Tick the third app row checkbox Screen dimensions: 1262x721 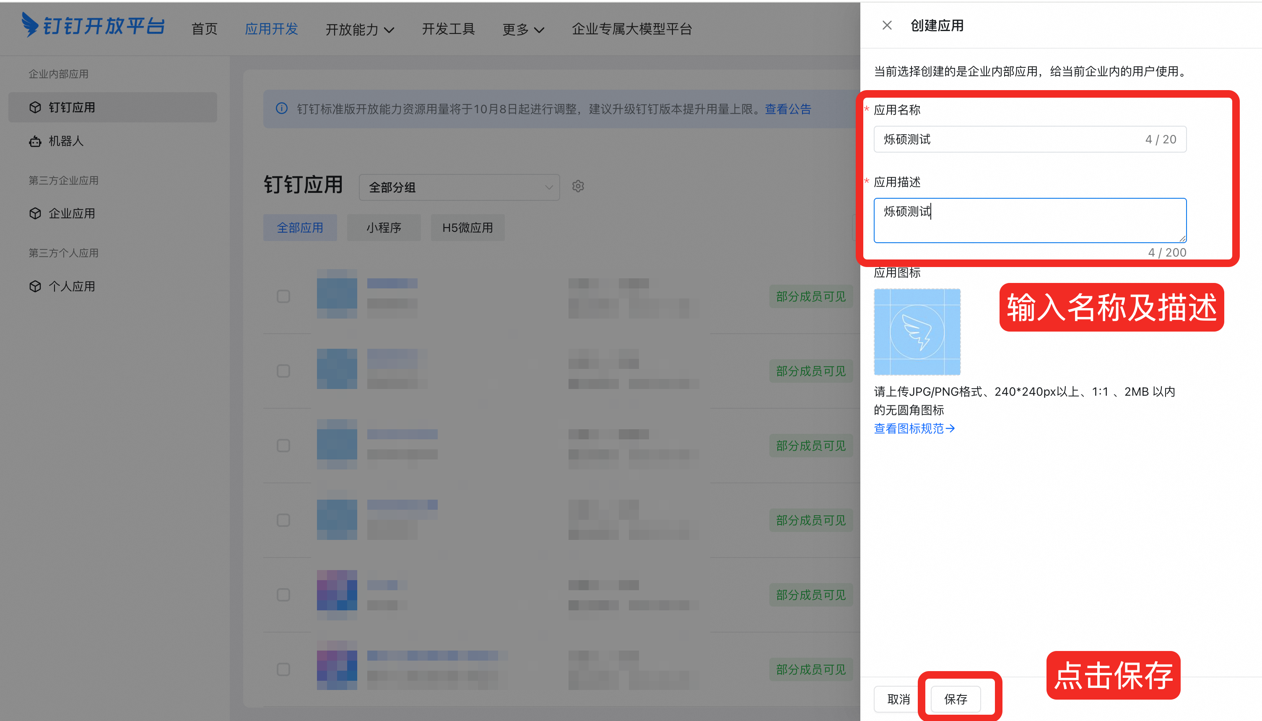283,446
